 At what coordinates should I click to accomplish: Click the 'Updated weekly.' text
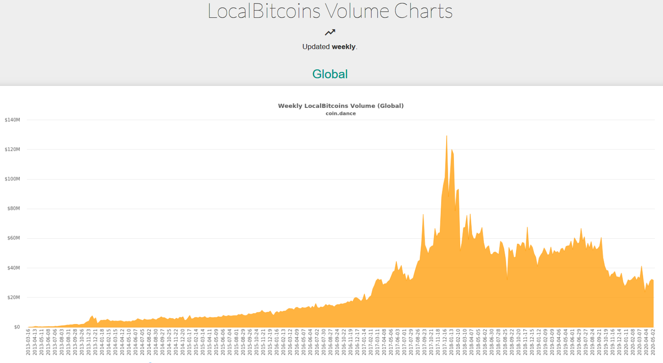[x=330, y=47]
